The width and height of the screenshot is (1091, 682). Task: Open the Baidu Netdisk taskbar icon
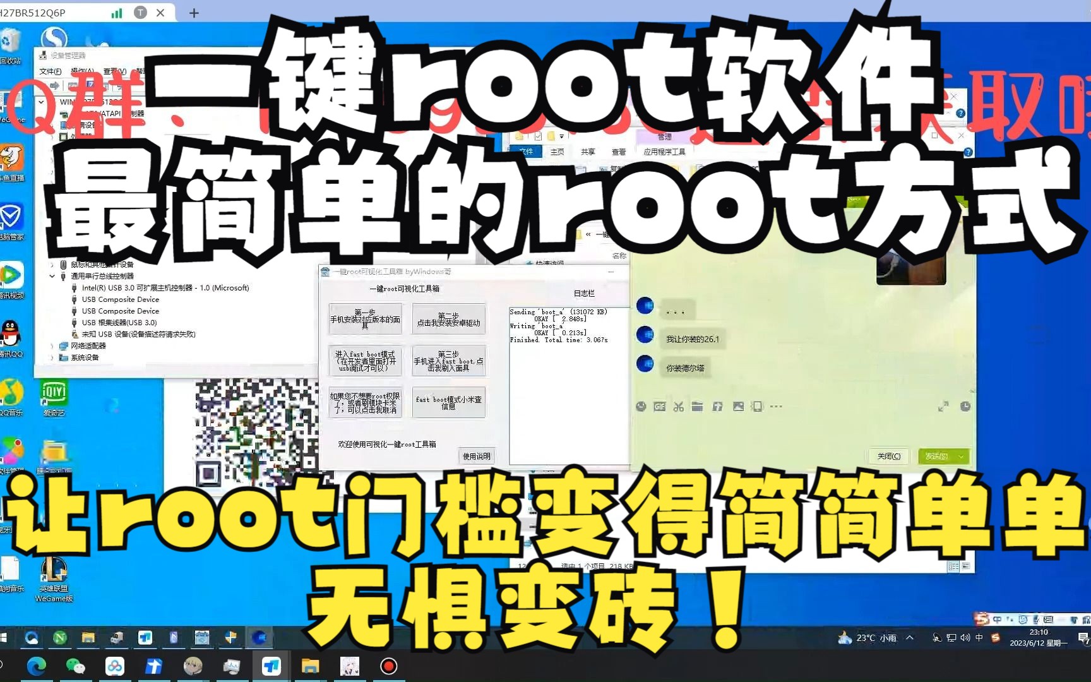115,666
